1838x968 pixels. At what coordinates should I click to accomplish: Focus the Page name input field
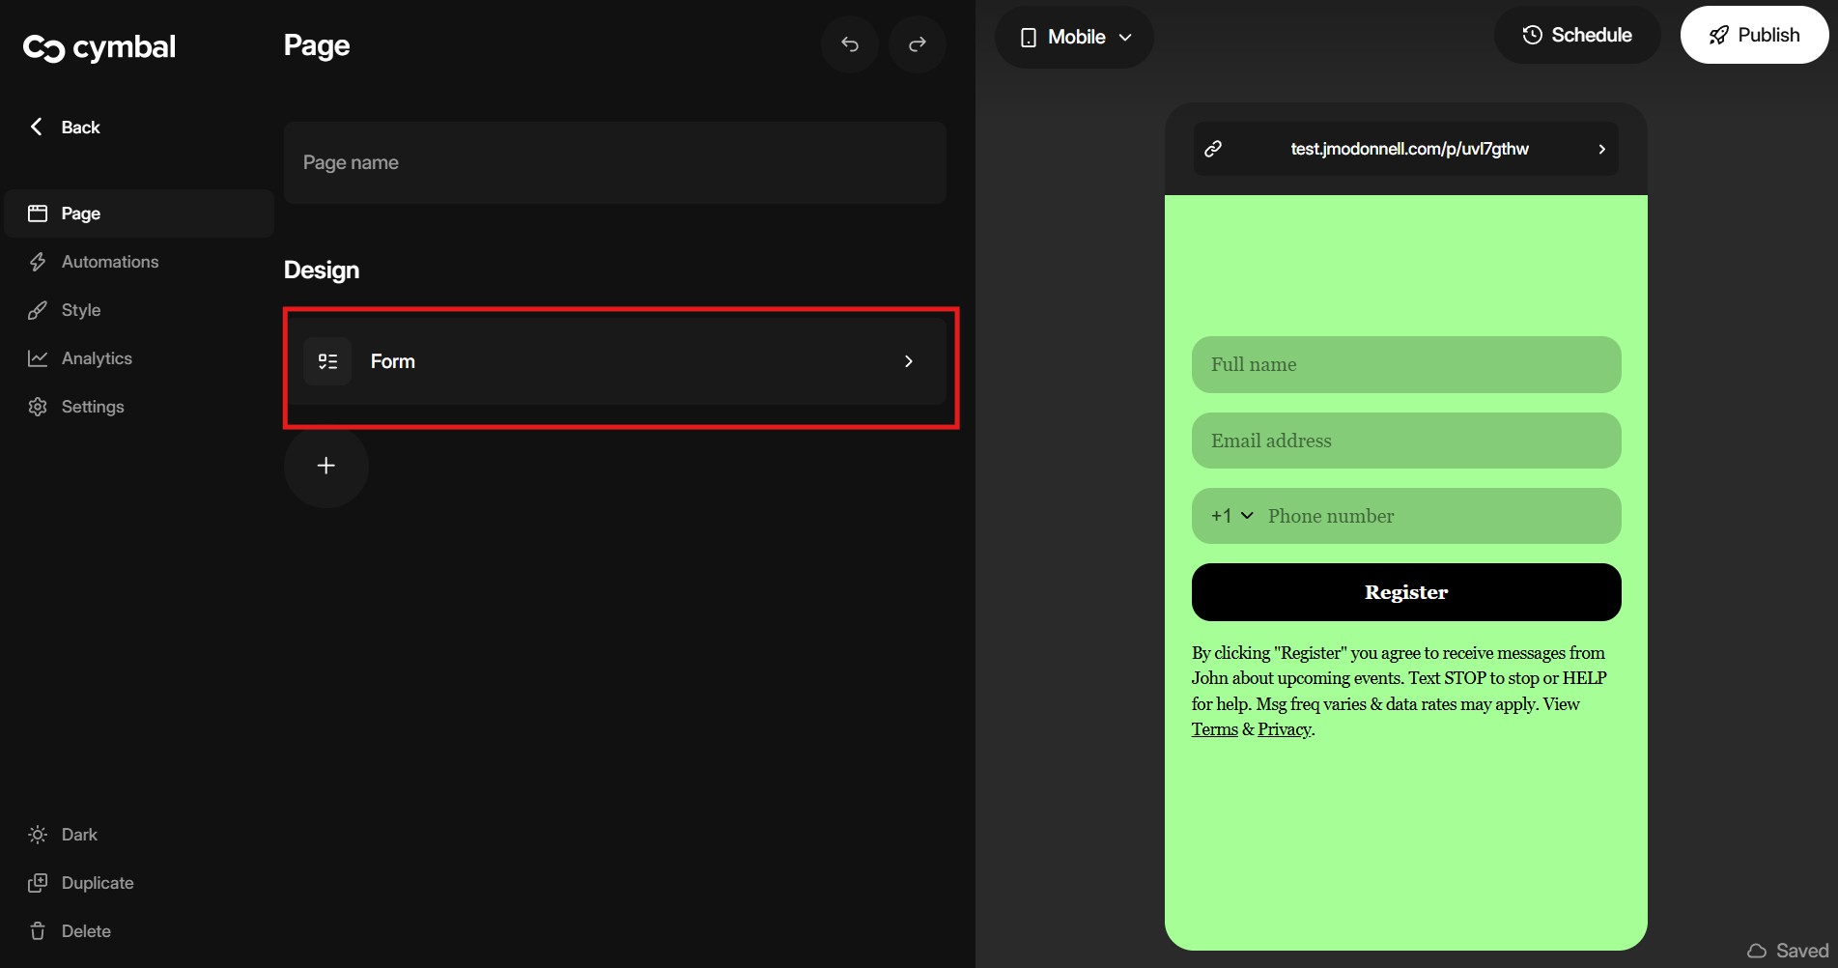point(614,162)
